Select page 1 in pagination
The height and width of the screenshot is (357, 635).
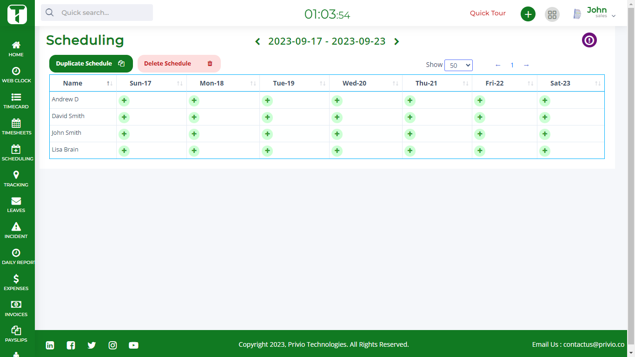click(x=512, y=65)
